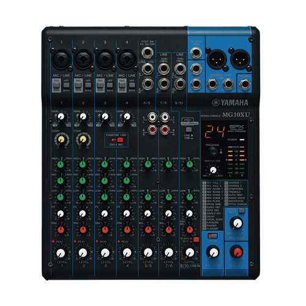This screenshot has height=306, width=306.
Task: Click the channel 1 COMP knob
Action: [61, 140]
